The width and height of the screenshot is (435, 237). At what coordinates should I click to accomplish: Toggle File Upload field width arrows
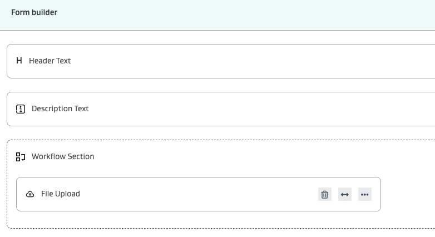click(x=345, y=194)
